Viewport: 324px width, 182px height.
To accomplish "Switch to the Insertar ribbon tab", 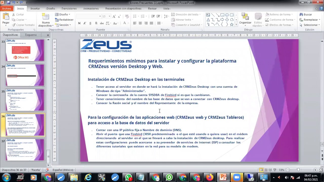I will coord(35,8).
